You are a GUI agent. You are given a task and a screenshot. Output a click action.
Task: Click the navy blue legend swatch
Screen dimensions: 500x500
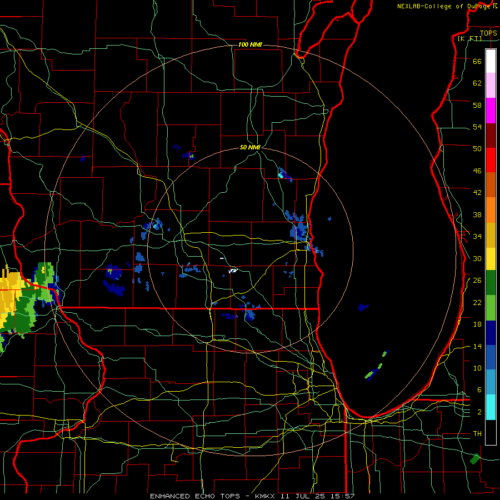pos(491,333)
